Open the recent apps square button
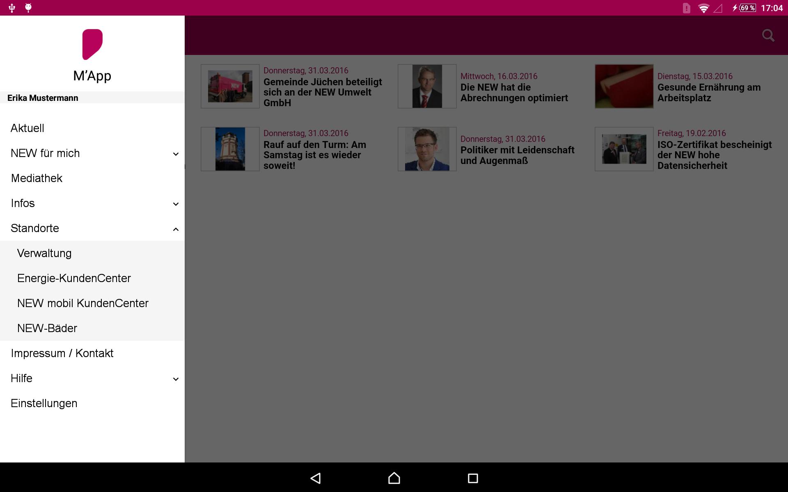Screen dimensions: 788x492 473,478
